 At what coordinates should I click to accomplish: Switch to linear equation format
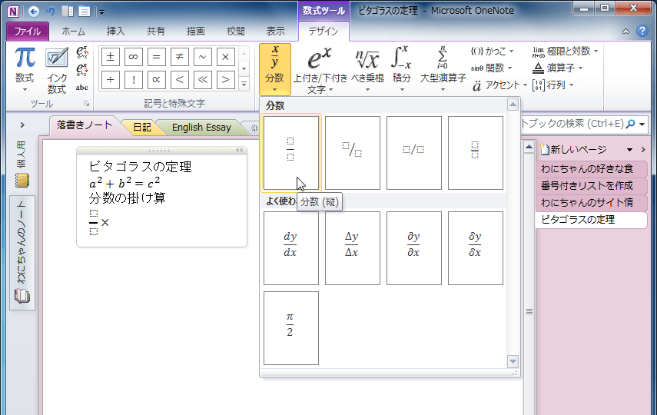coord(82,70)
